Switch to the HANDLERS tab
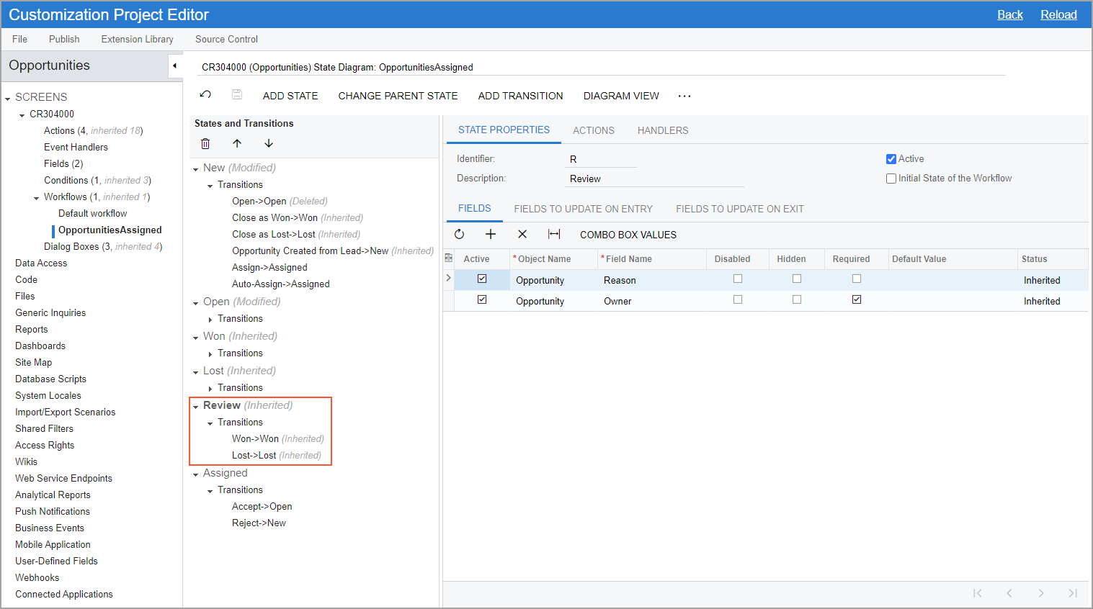This screenshot has width=1093, height=609. coord(662,130)
